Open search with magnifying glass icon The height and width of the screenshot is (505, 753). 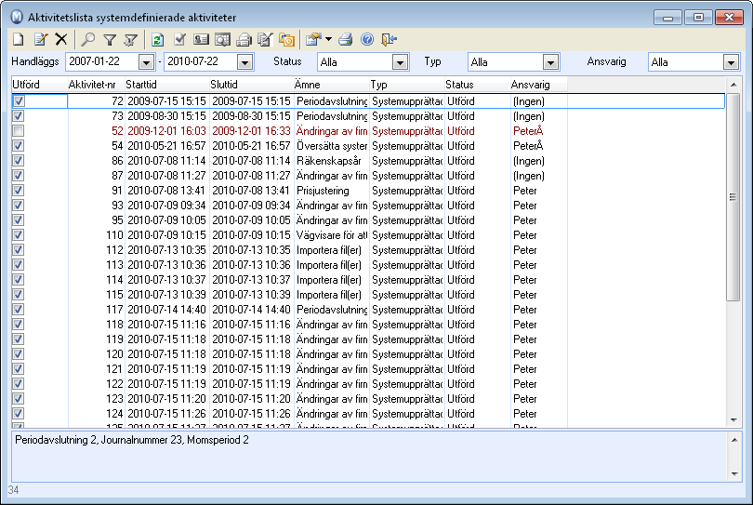coord(87,39)
